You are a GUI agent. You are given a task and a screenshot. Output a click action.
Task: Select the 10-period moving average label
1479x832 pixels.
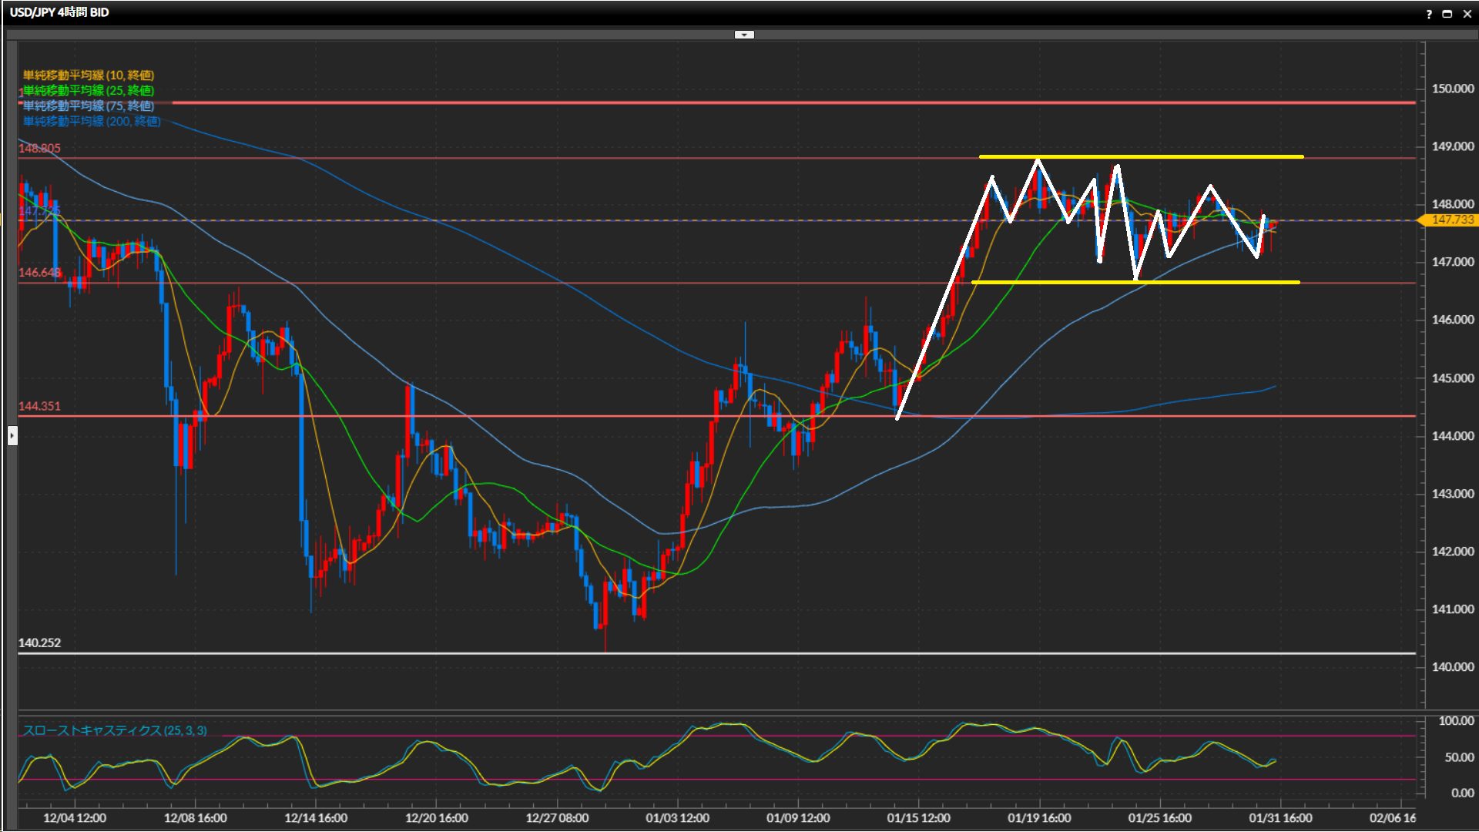pos(89,75)
